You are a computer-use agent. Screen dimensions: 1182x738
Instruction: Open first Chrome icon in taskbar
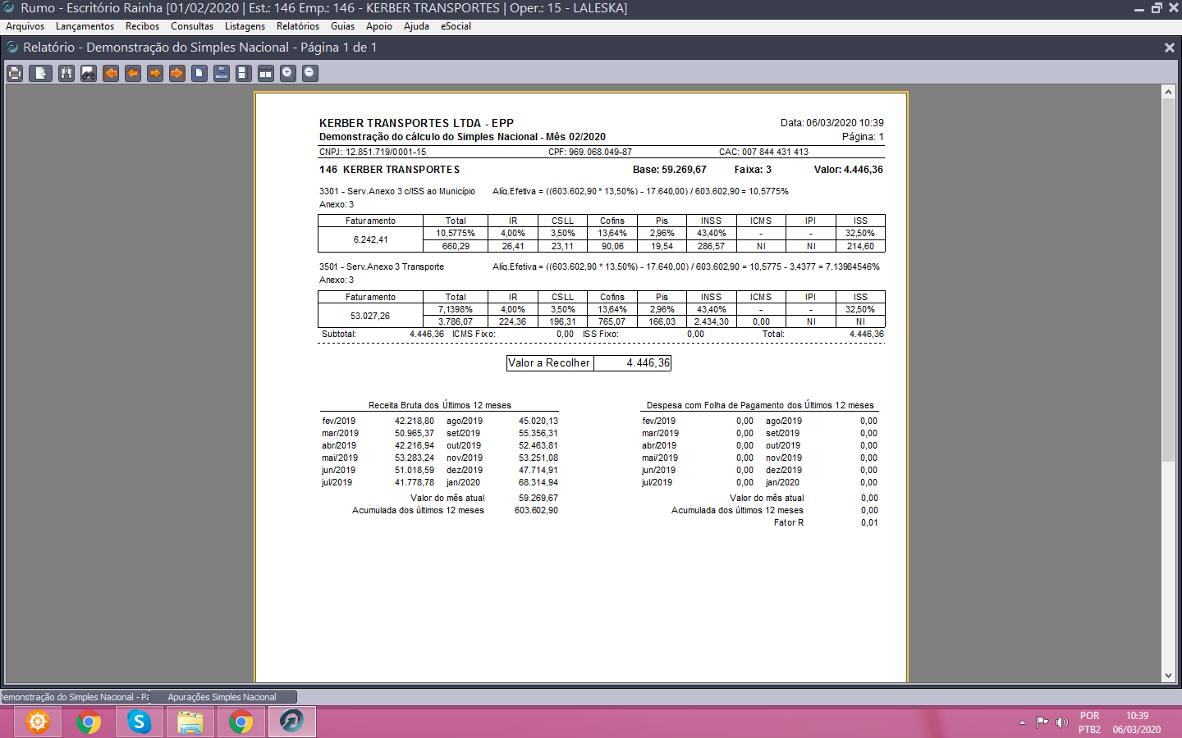[89, 722]
